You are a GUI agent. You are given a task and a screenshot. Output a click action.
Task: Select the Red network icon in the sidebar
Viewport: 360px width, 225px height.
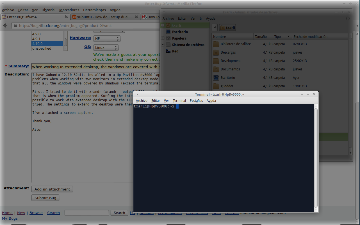tap(168, 51)
